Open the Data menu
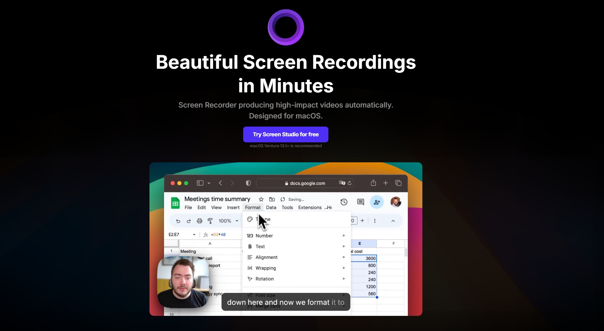The image size is (604, 331). click(271, 207)
